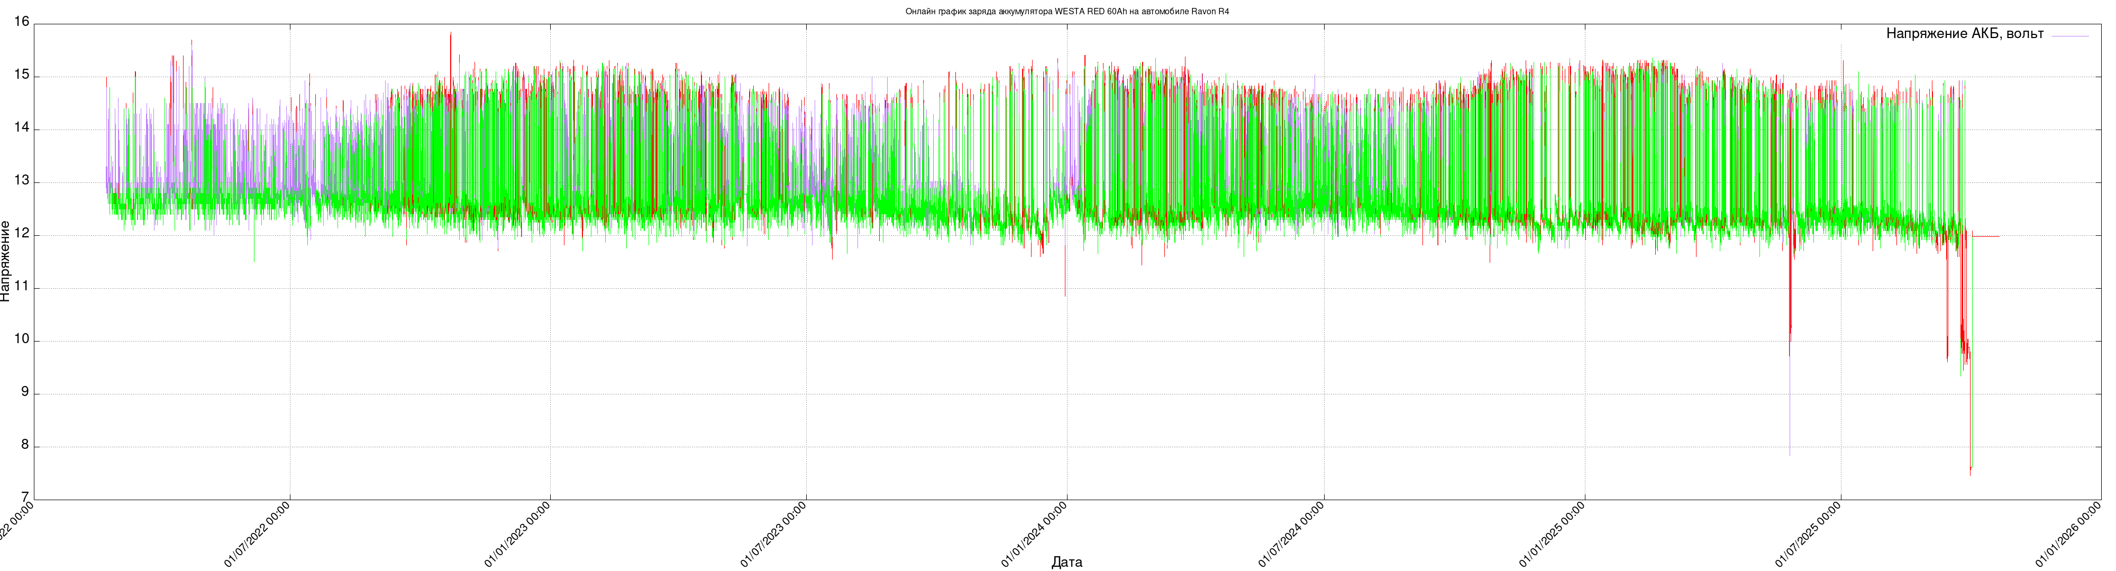Click the 01/07/2024 00:00 date tick label

(1292, 535)
